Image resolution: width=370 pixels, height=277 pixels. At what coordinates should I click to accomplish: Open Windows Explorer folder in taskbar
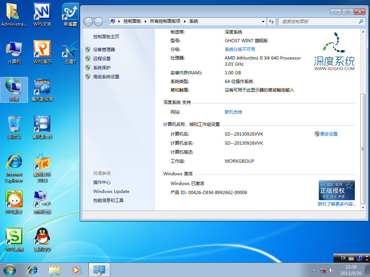(55, 270)
